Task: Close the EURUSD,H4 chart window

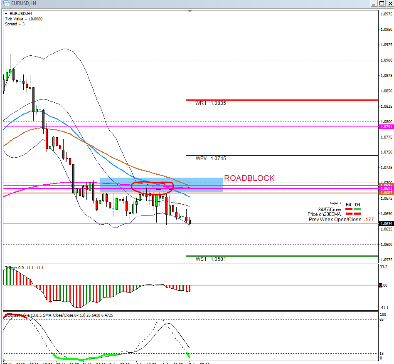Action: click(390, 3)
